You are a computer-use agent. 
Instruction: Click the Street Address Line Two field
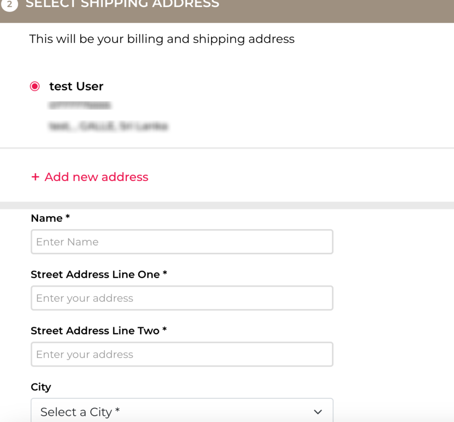[182, 354]
